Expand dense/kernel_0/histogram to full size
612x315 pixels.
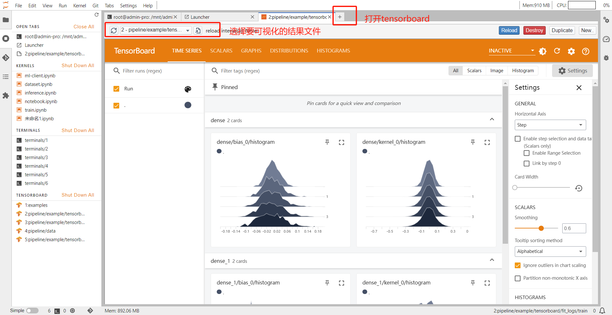pos(487,142)
